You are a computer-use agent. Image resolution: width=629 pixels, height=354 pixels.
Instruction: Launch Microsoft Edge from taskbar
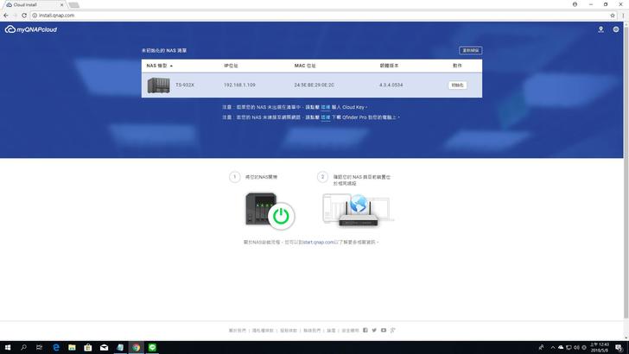[x=56, y=347]
